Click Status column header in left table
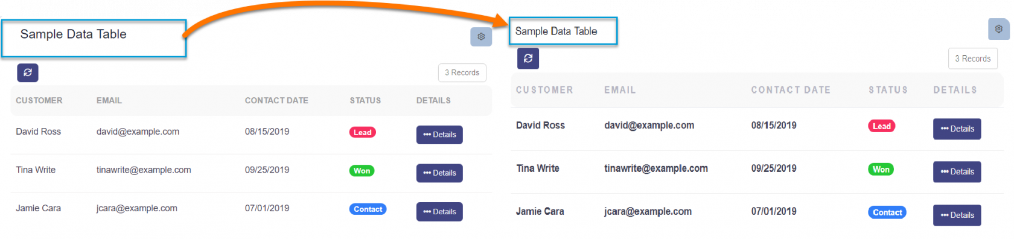This screenshot has width=1014, height=239. pos(365,101)
